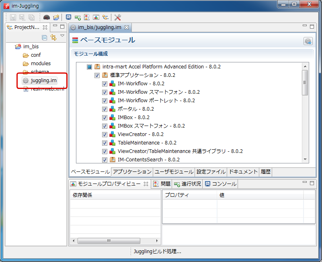
Task: Open the progress view from the toolbar icon
Action: click(78, 18)
